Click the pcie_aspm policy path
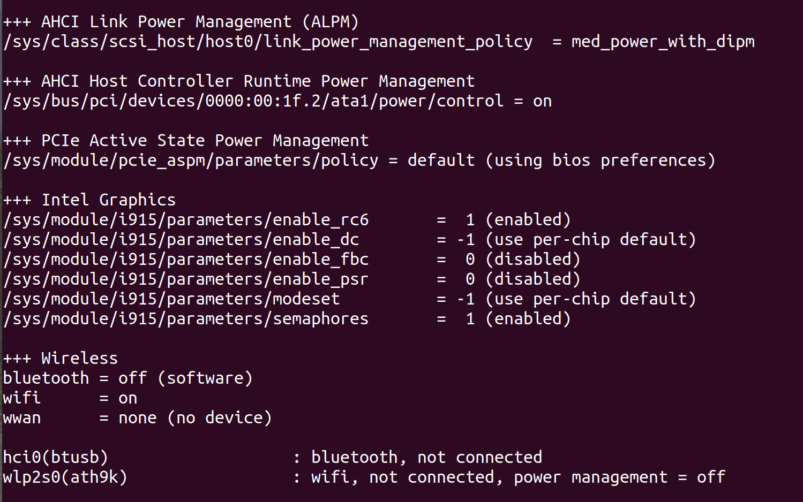Image resolution: width=803 pixels, height=502 pixels. click(191, 161)
